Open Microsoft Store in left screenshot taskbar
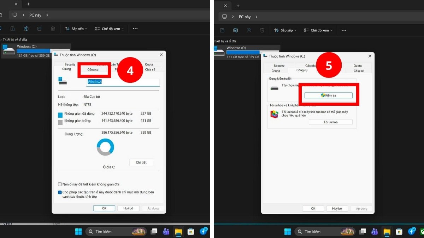Image resolution: width=424 pixels, height=238 pixels. point(191,231)
